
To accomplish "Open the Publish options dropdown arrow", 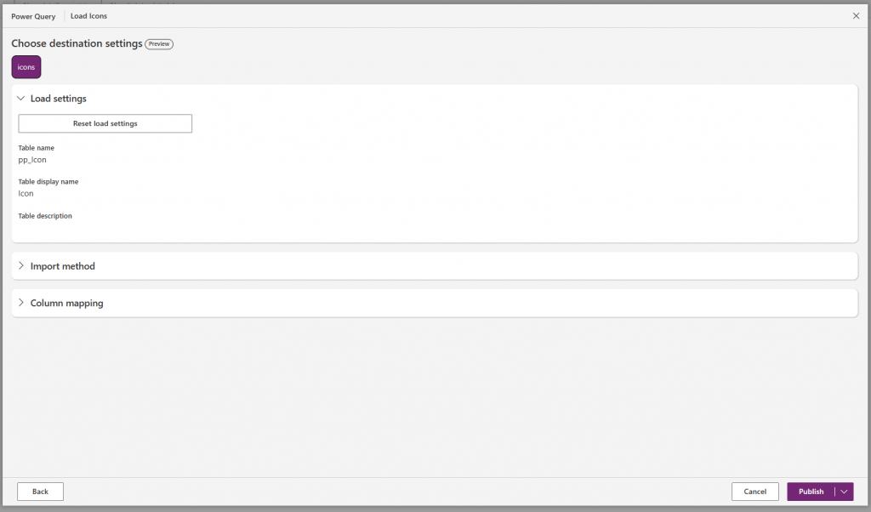I will pos(844,492).
